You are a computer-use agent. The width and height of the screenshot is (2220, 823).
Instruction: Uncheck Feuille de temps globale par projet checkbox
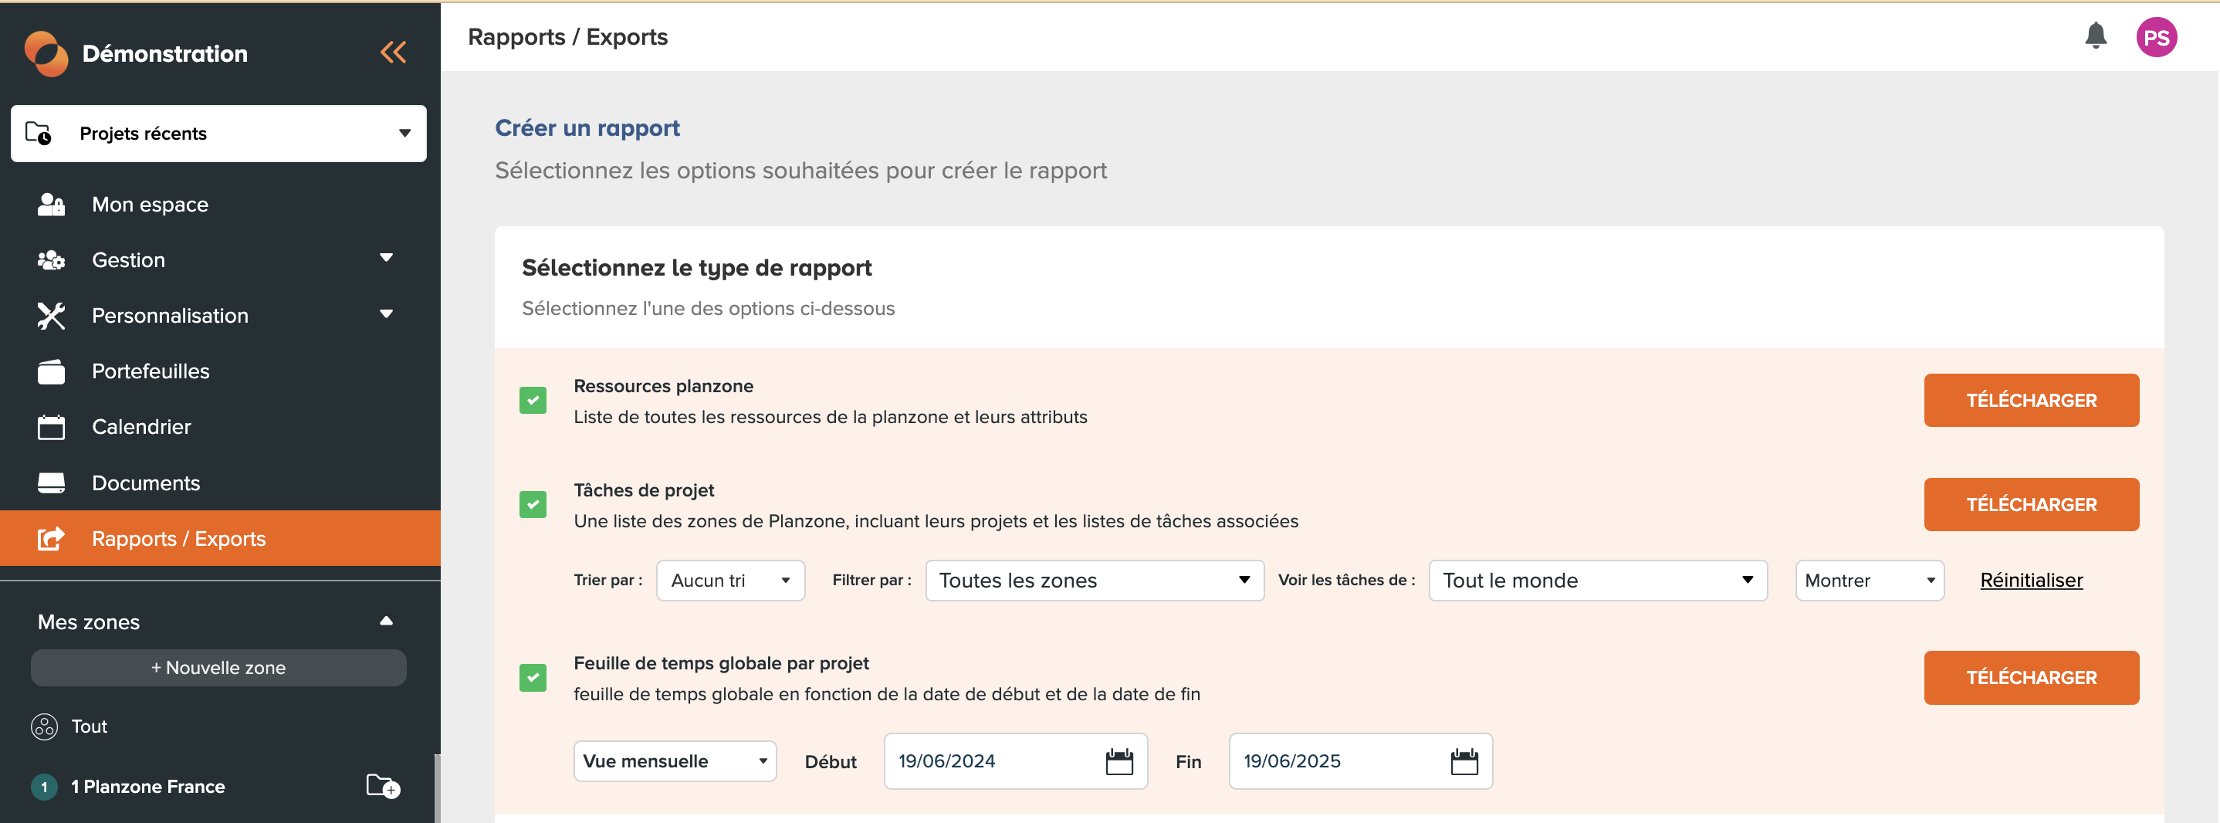533,677
